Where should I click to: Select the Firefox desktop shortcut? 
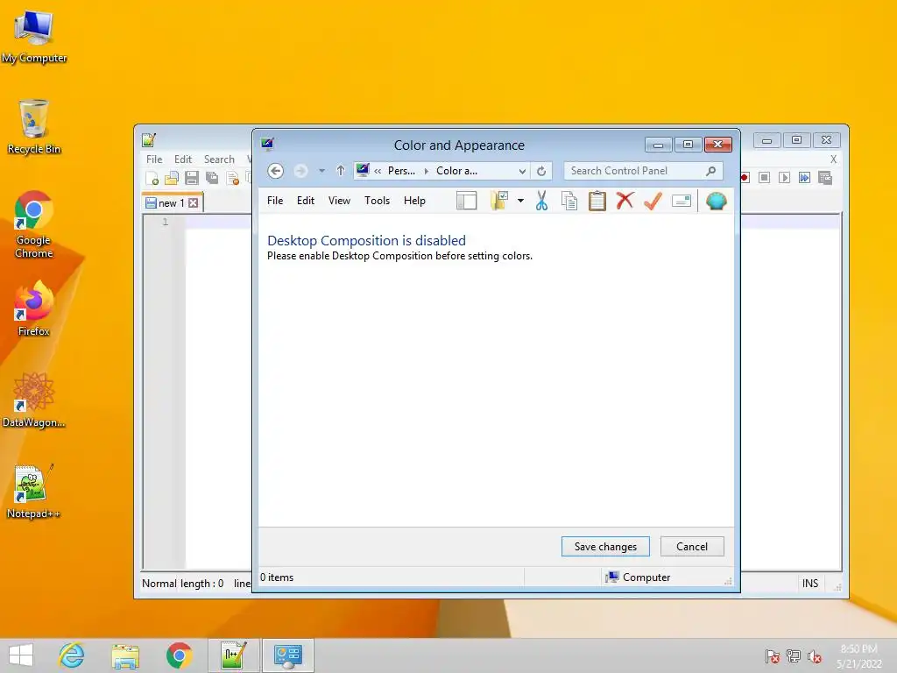click(34, 309)
